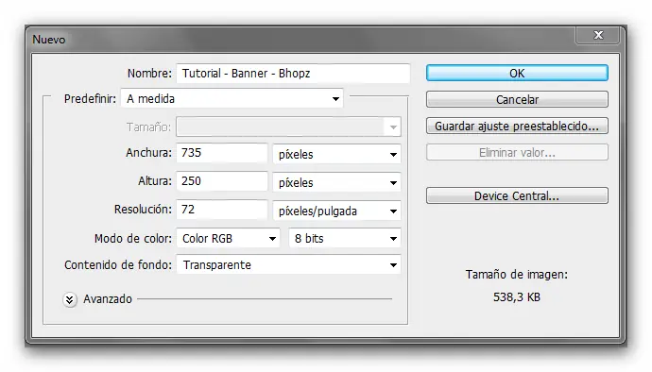The height and width of the screenshot is (372, 652).
Task: Click the Tamaño de imagen label
Action: click(517, 275)
